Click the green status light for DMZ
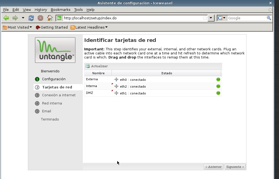The image size is (279, 179). pyautogui.click(x=218, y=93)
